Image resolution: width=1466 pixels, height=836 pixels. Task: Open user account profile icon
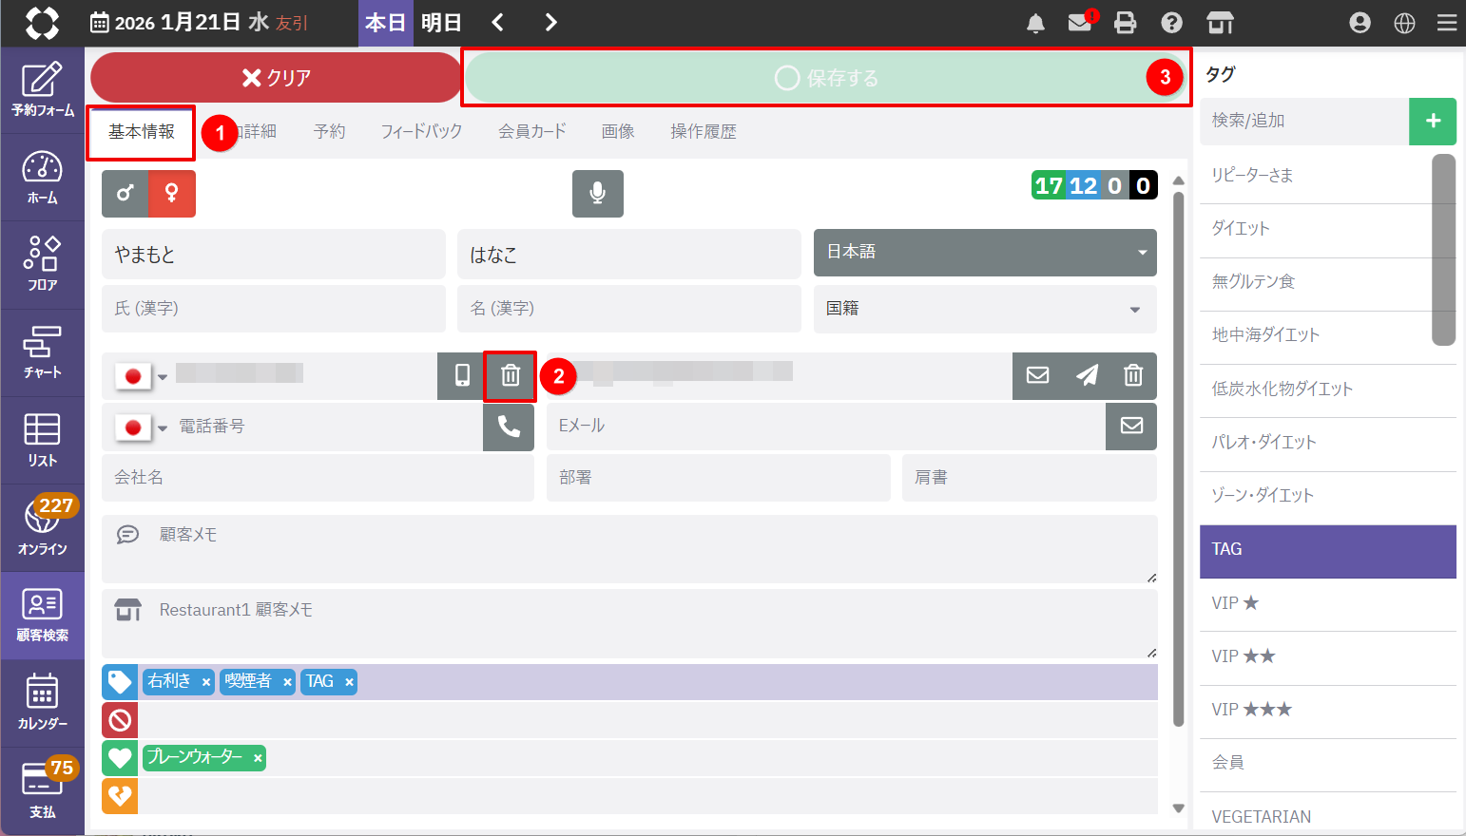[1360, 23]
